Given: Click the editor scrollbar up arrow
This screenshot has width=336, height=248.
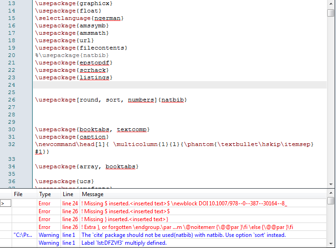Looking at the screenshot, I should 331,3.
